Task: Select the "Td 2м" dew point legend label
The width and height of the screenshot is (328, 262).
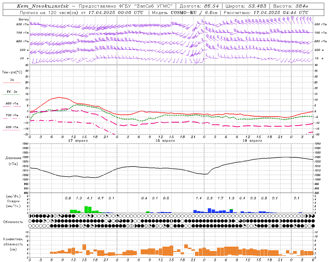Action: (12, 92)
